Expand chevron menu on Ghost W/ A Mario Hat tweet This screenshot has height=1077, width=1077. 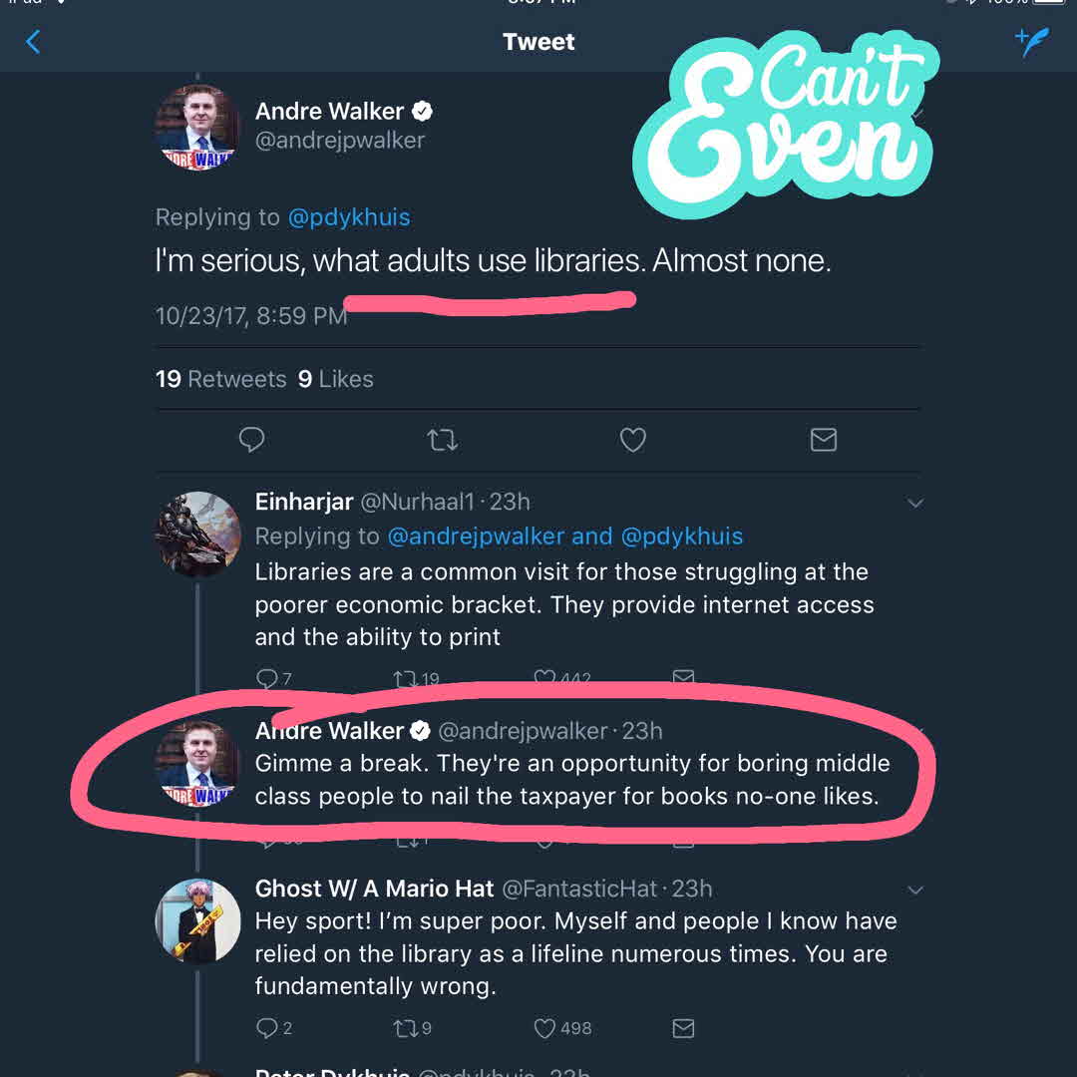pos(915,890)
